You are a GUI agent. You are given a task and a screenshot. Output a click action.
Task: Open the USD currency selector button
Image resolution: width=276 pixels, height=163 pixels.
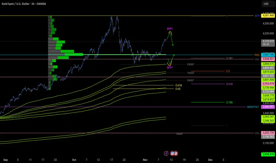(x=268, y=4)
